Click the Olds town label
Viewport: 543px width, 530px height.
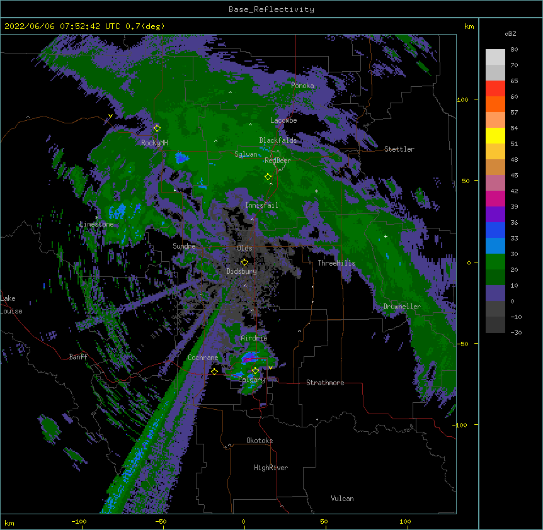[244, 248]
